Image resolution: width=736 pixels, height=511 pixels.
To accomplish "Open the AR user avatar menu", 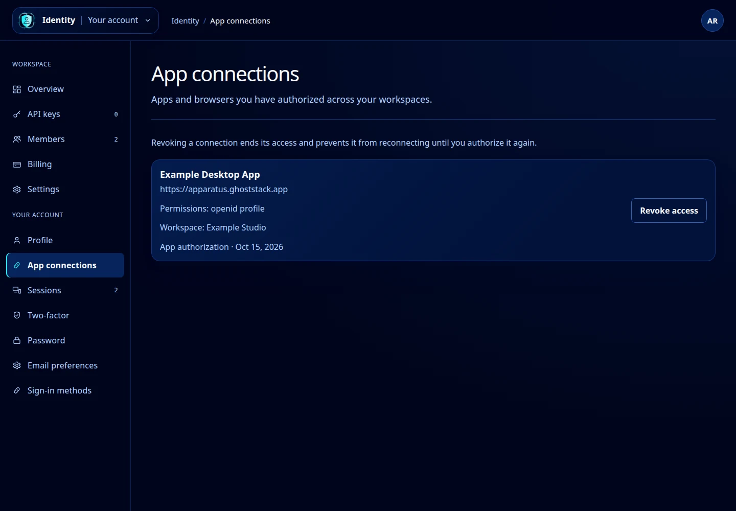I will 712,21.
